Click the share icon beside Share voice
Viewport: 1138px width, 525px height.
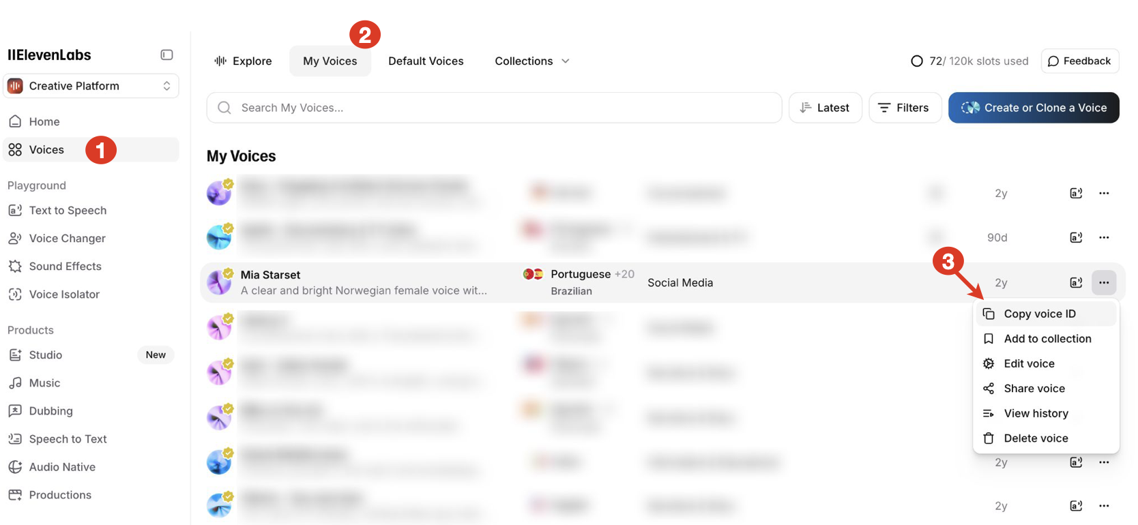(989, 389)
